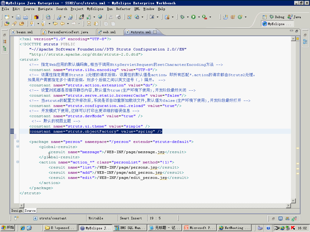This screenshot has width=310, height=232.
Task: Click the editor vertical scrollbar down arrow
Action: pos(293,201)
